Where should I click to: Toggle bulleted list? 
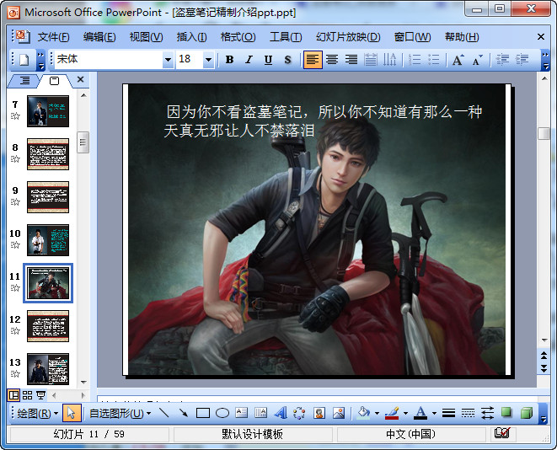click(433, 59)
